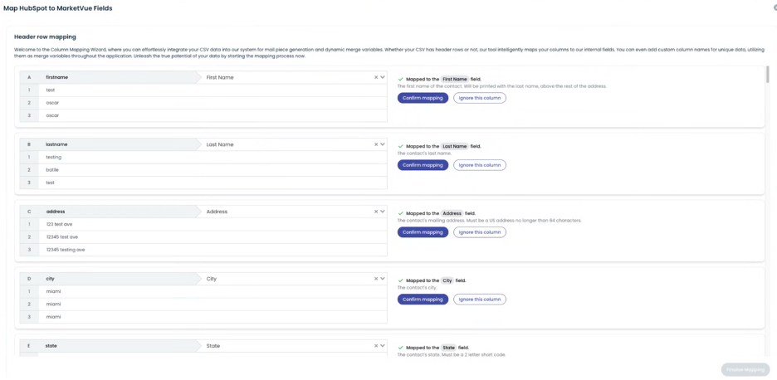Screen dimensions: 777x380
Task: Ignore the city column
Action: (480, 300)
